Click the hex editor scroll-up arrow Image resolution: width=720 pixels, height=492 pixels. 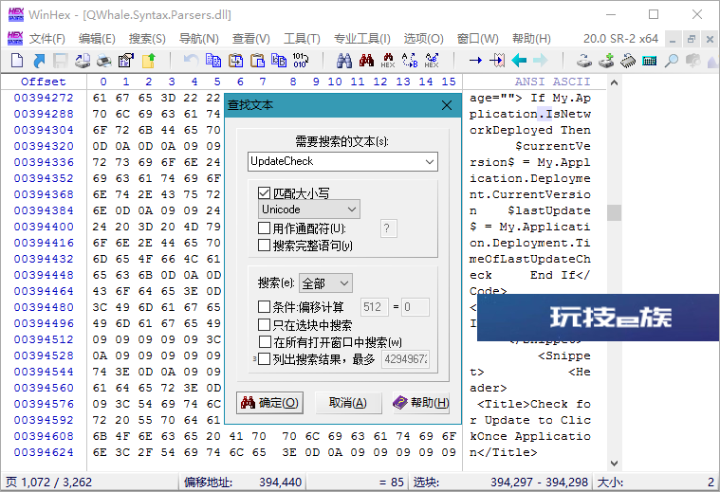(x=614, y=83)
